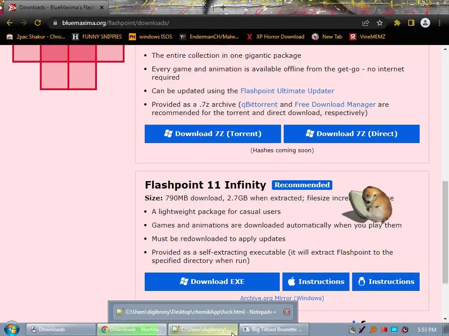Click the browser forward arrow
This screenshot has width=449, height=336.
[24, 23]
